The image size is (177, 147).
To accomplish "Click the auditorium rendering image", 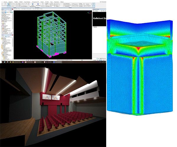I will tap(53, 105).
